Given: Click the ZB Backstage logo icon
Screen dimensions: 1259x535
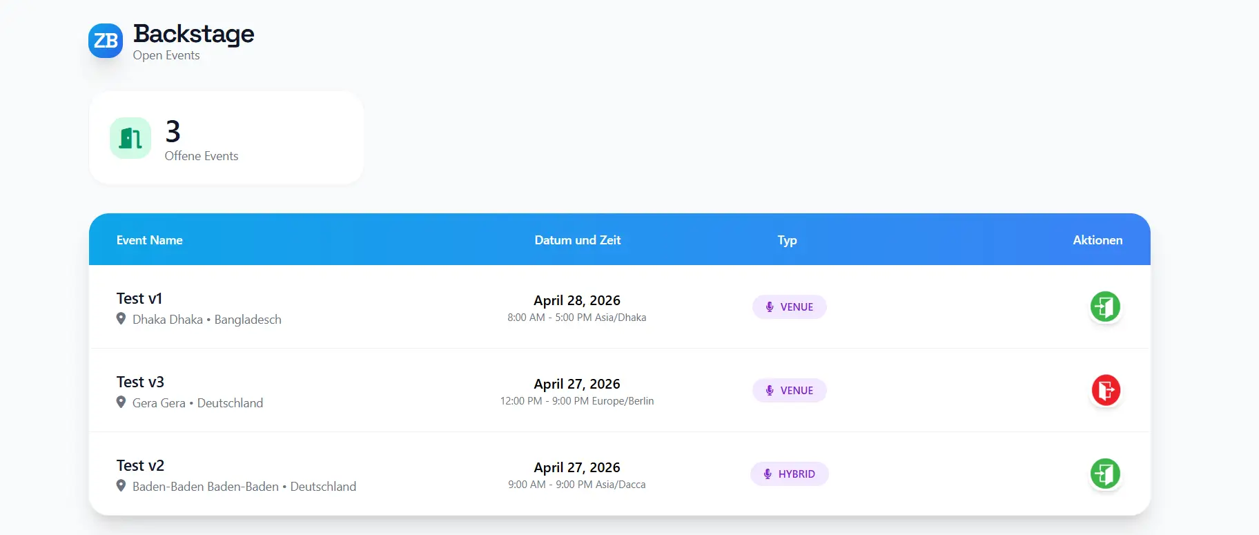Looking at the screenshot, I should (x=106, y=41).
